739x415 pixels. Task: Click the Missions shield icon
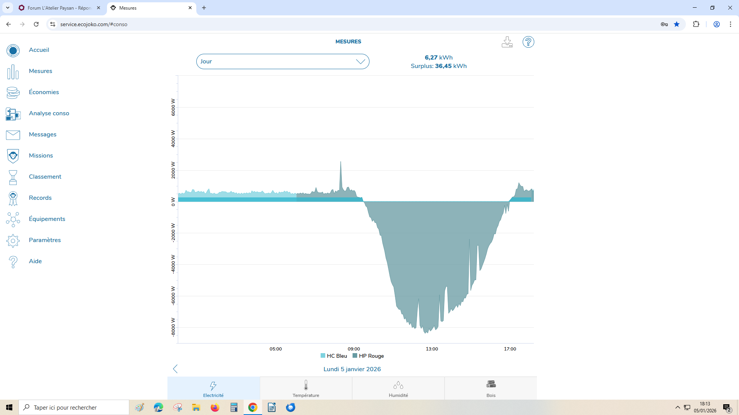(x=13, y=156)
